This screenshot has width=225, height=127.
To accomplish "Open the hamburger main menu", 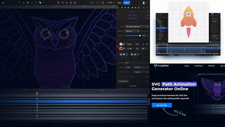I will pos(3,2).
